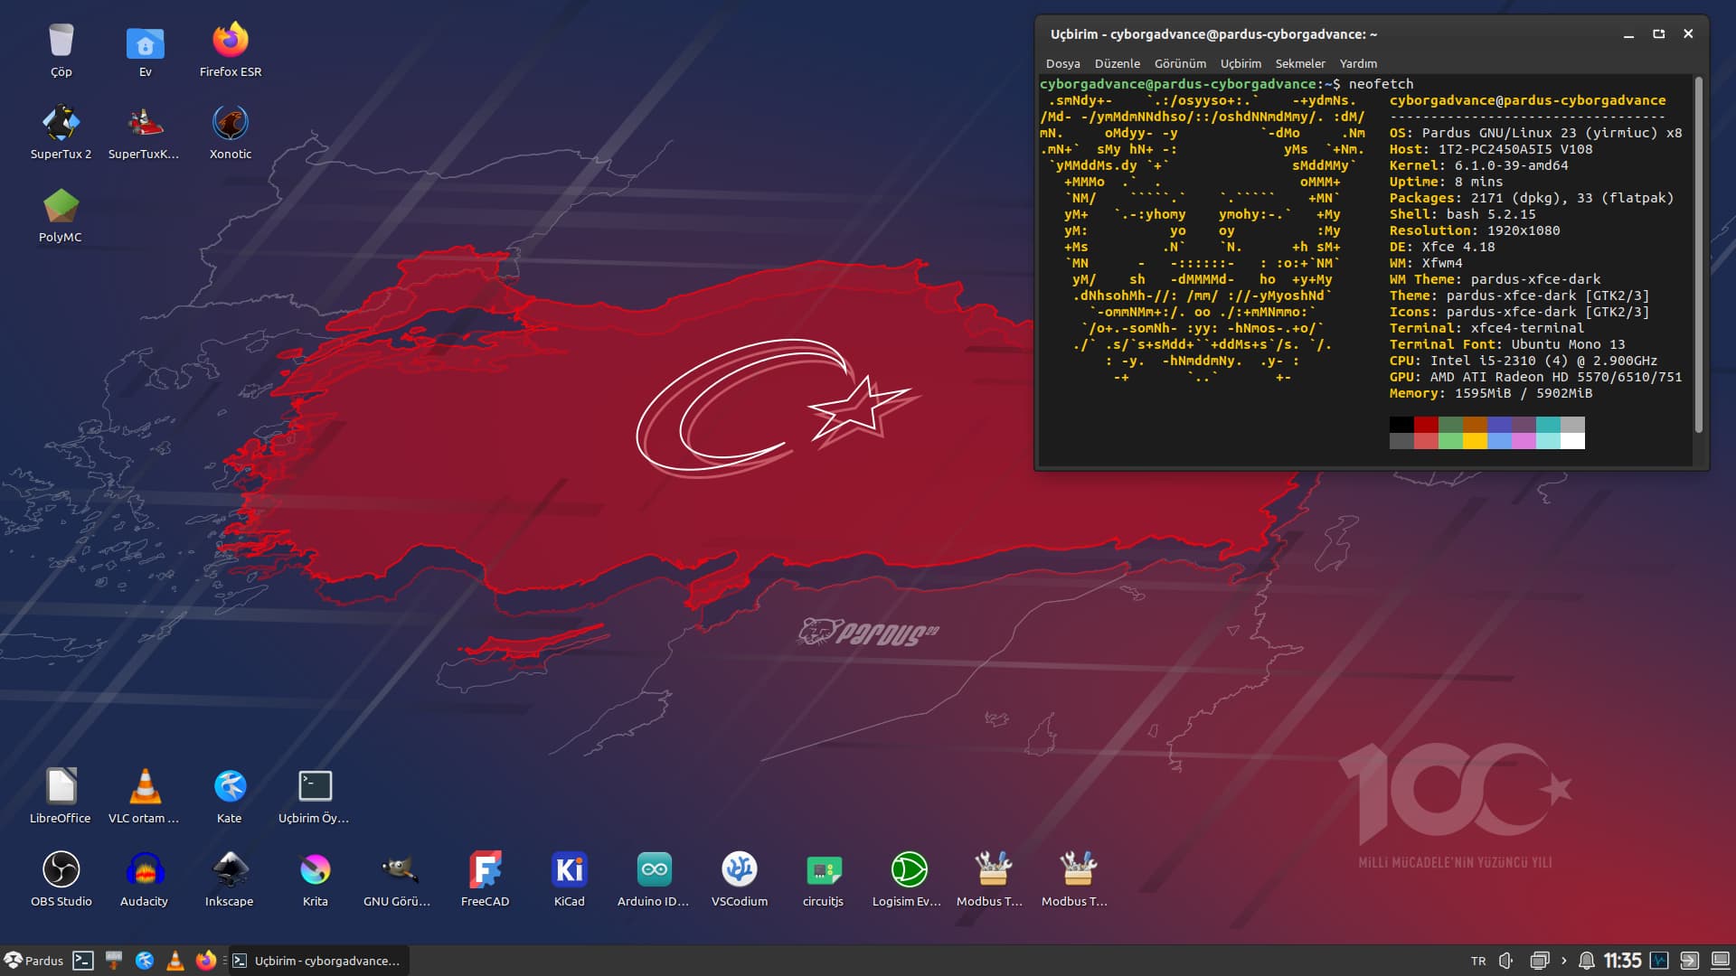Click the VLC cone launcher in the panel

coord(175,961)
